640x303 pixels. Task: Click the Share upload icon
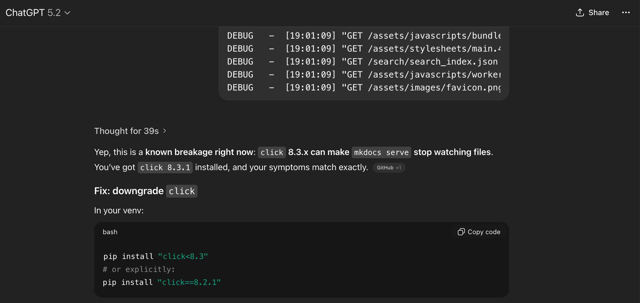click(580, 12)
